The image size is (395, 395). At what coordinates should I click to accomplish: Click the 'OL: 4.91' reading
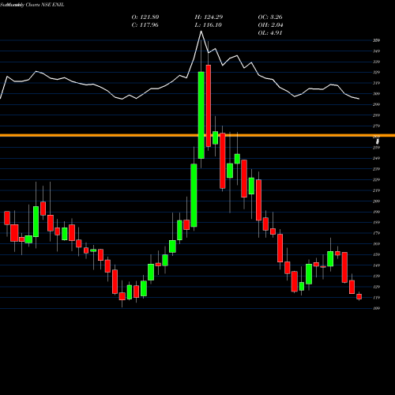tap(270, 33)
